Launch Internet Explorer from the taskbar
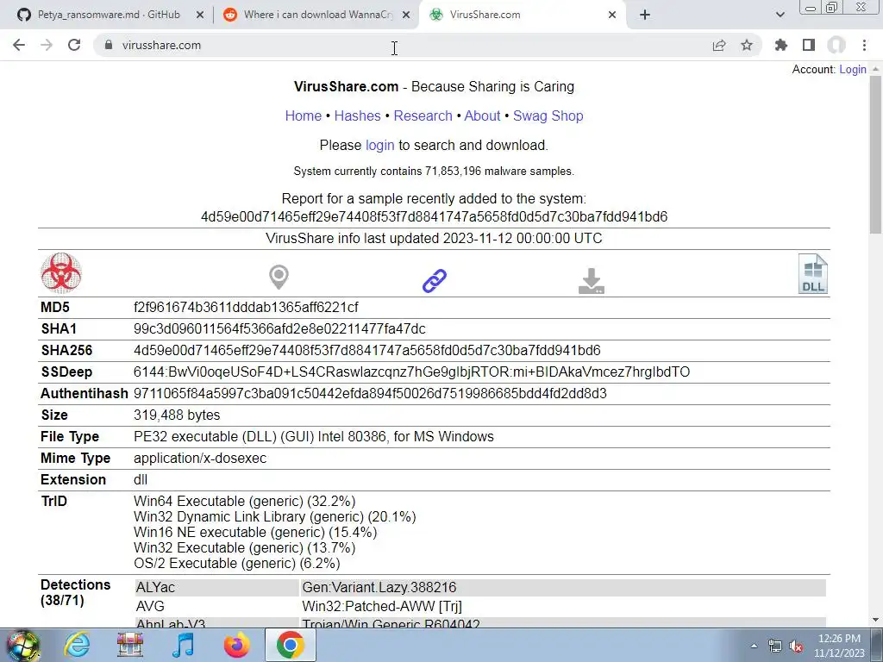This screenshot has height=662, width=883. coord(77,645)
